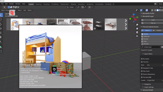
Task: Click the X axis on navigation gizmo
Action: coord(135,19)
